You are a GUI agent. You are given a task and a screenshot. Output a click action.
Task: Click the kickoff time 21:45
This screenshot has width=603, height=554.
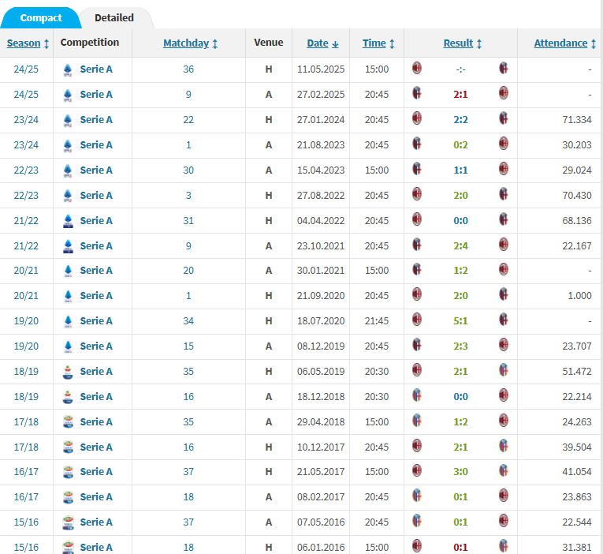click(x=377, y=321)
